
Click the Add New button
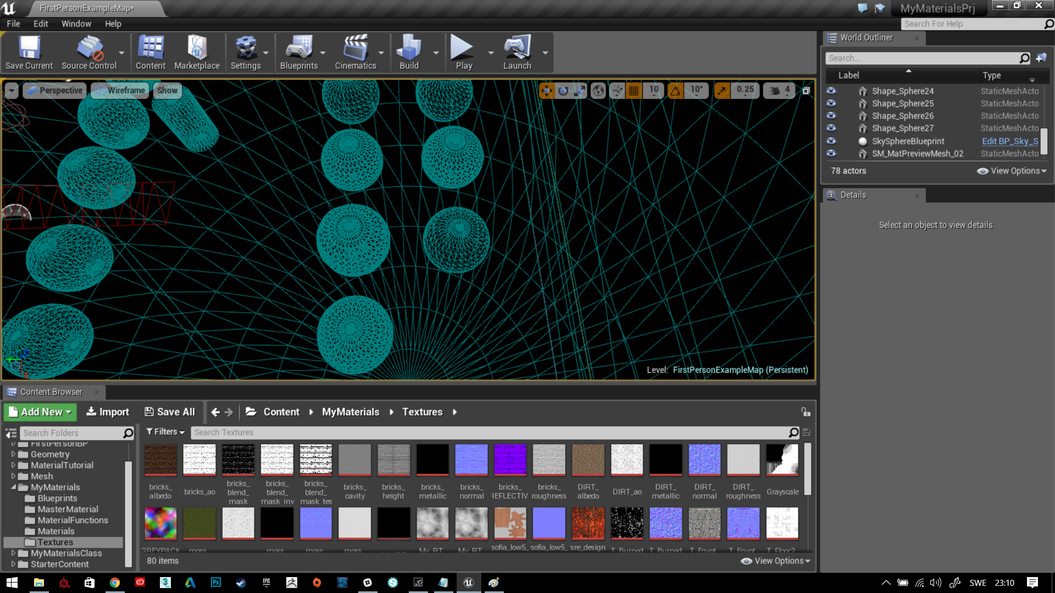pyautogui.click(x=40, y=412)
